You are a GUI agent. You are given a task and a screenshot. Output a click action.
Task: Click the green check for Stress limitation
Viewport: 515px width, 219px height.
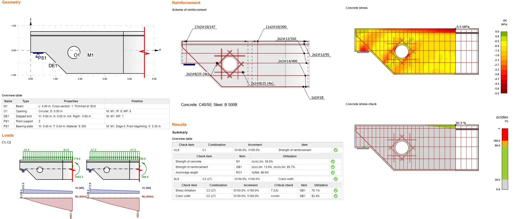(336, 191)
